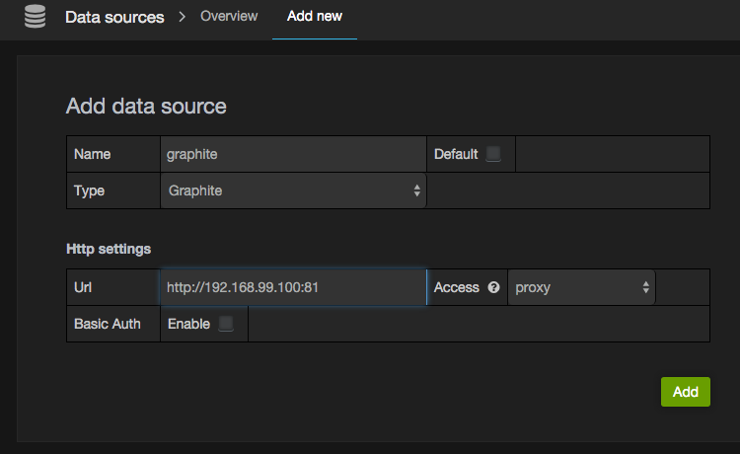Click the Add data source heading
The image size is (740, 454).
[x=146, y=106]
